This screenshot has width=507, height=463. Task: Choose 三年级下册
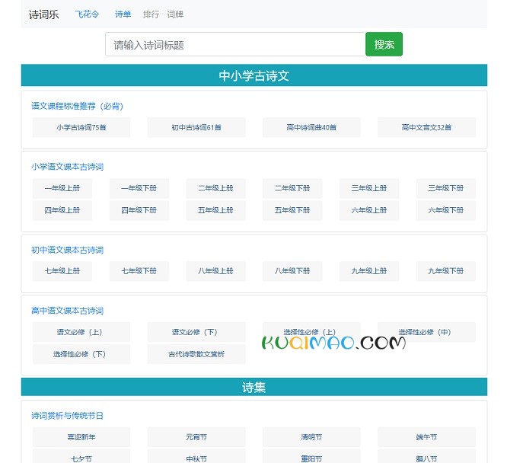click(446, 188)
